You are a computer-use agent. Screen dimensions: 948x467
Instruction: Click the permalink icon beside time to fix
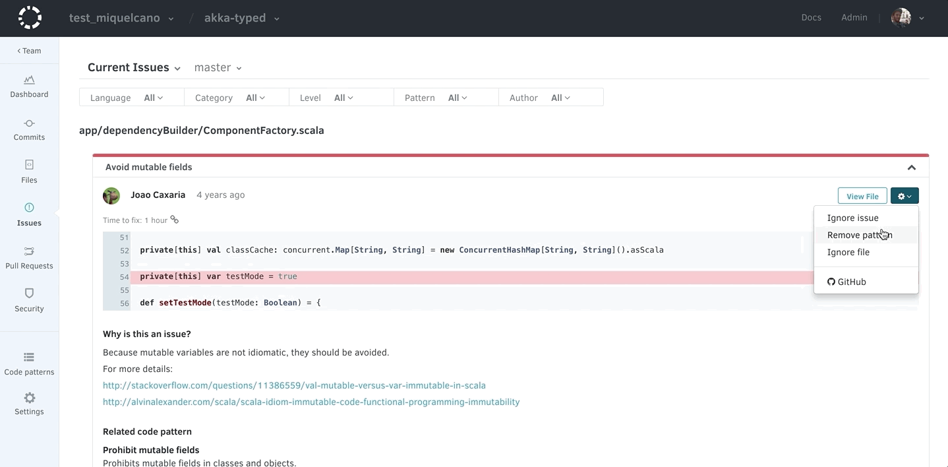pyautogui.click(x=175, y=220)
